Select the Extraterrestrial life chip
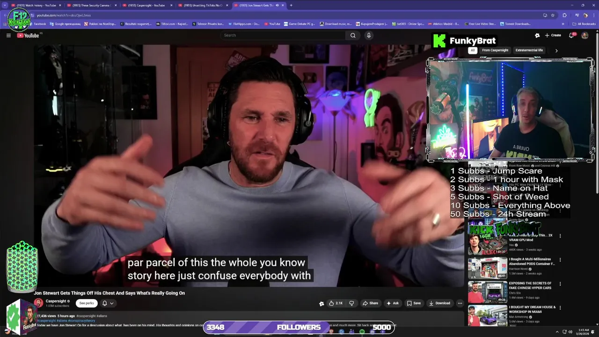This screenshot has width=599, height=337. click(529, 50)
